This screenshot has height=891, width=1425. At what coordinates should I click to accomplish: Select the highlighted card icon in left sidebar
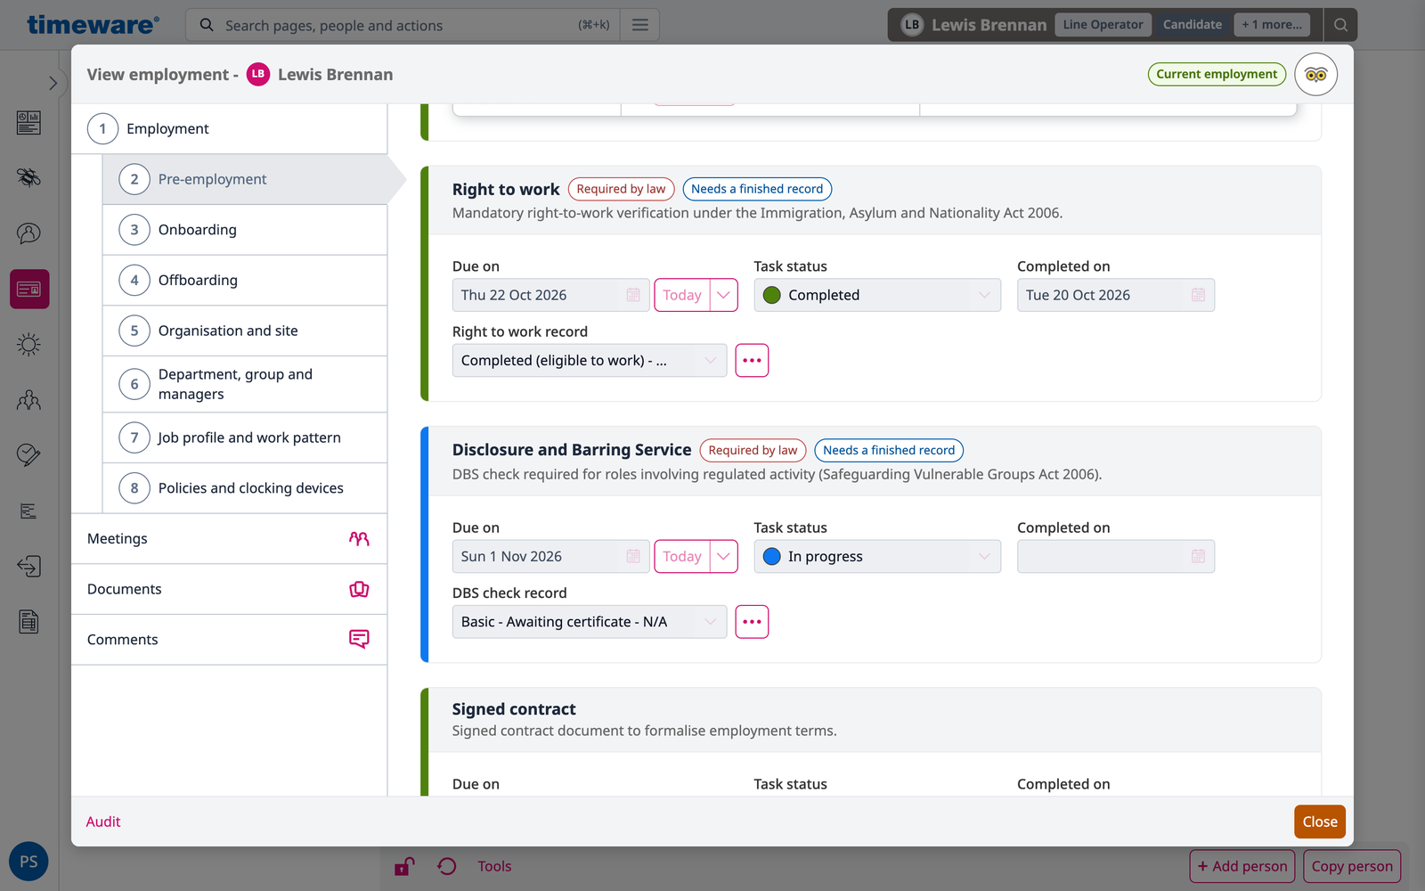coord(29,289)
